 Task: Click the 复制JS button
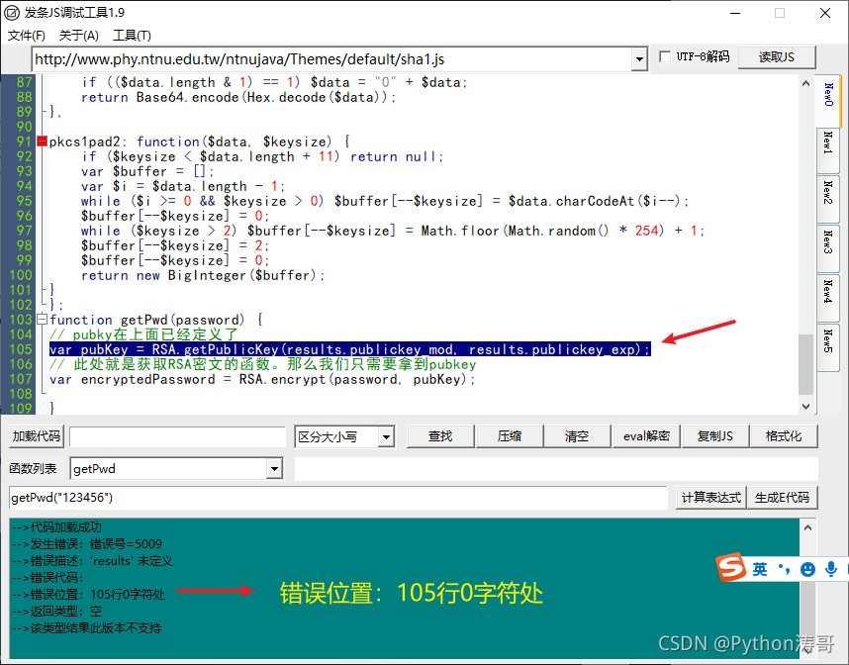click(715, 436)
